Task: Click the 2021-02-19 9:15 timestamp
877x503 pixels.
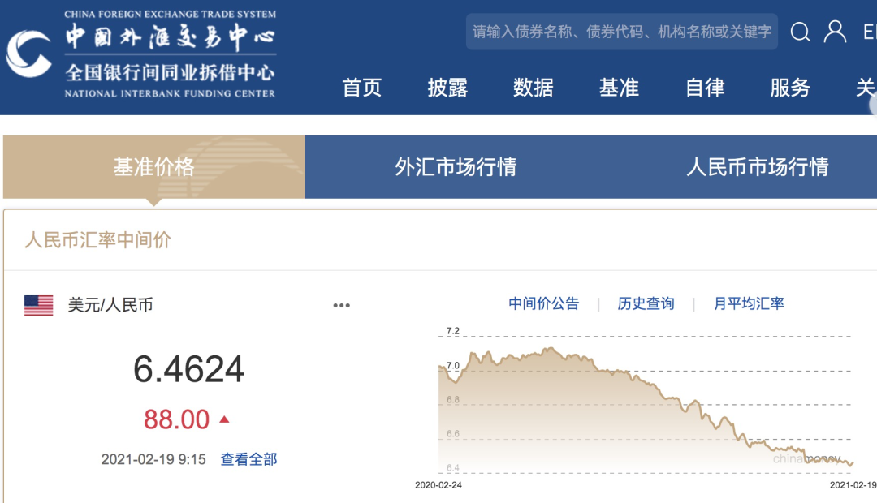Action: [153, 459]
